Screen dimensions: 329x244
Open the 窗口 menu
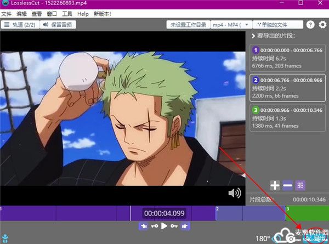(52, 14)
